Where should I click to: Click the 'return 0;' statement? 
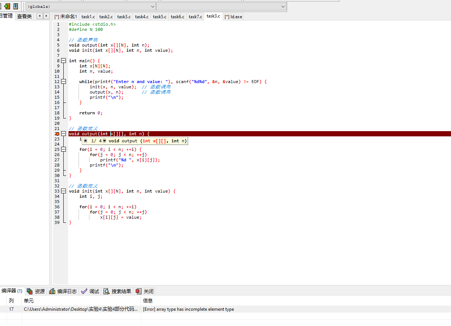(x=91, y=113)
